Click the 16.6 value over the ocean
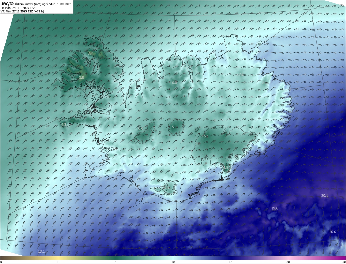 coord(332,232)
